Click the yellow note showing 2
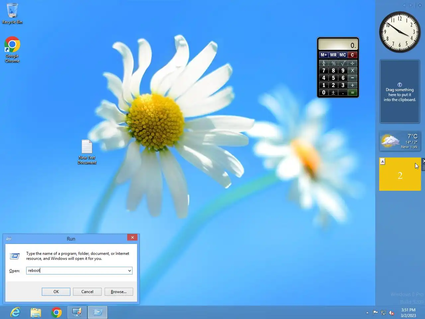 [400, 174]
